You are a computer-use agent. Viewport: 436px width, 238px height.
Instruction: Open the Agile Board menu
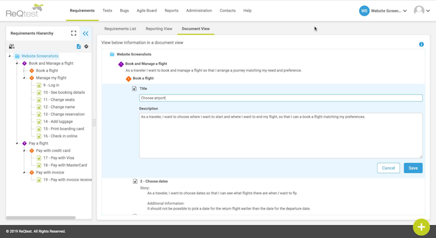[146, 10]
